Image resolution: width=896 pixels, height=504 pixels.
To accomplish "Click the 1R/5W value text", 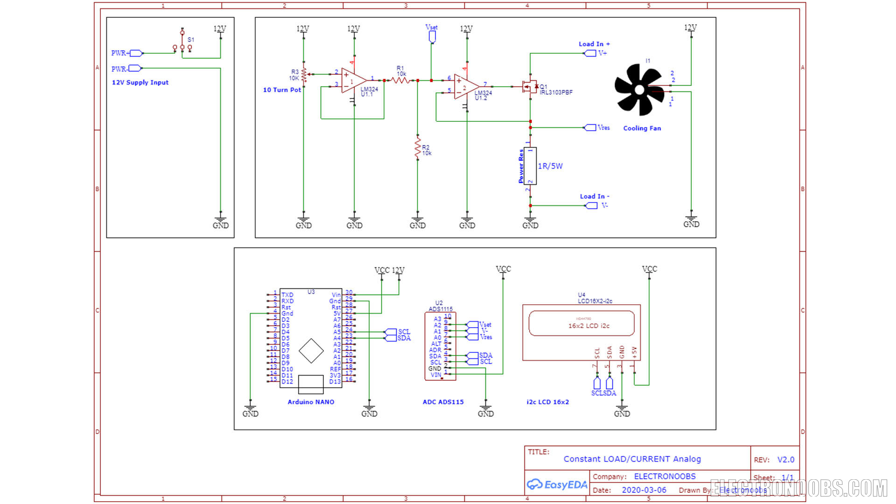I will pyautogui.click(x=550, y=166).
